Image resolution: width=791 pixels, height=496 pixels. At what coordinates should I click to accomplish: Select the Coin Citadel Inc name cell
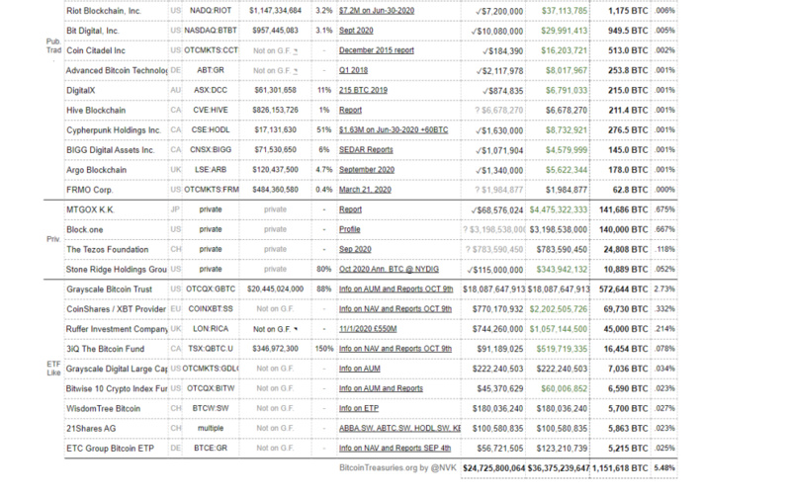click(117, 50)
